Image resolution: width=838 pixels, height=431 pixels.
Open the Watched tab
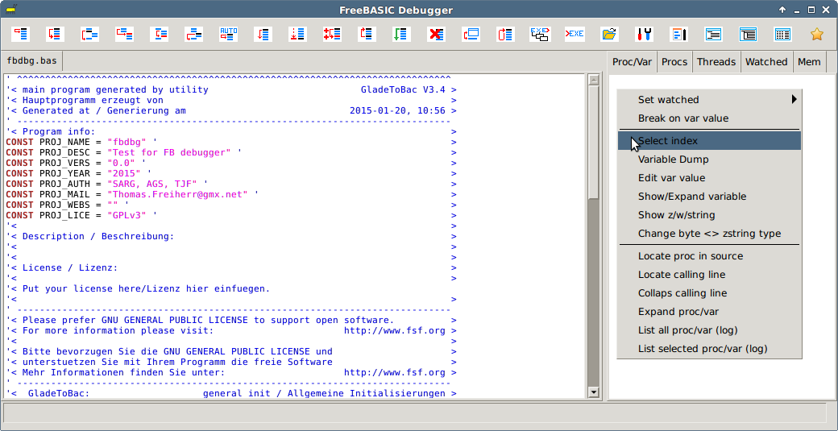pyautogui.click(x=765, y=62)
